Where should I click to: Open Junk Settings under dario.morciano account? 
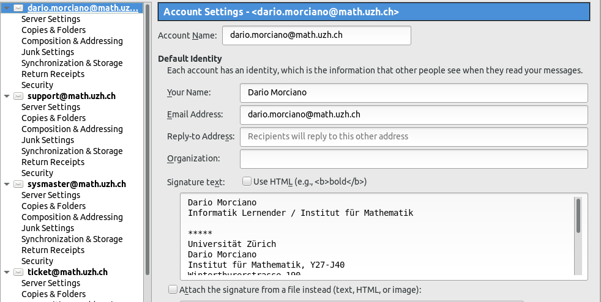48,52
